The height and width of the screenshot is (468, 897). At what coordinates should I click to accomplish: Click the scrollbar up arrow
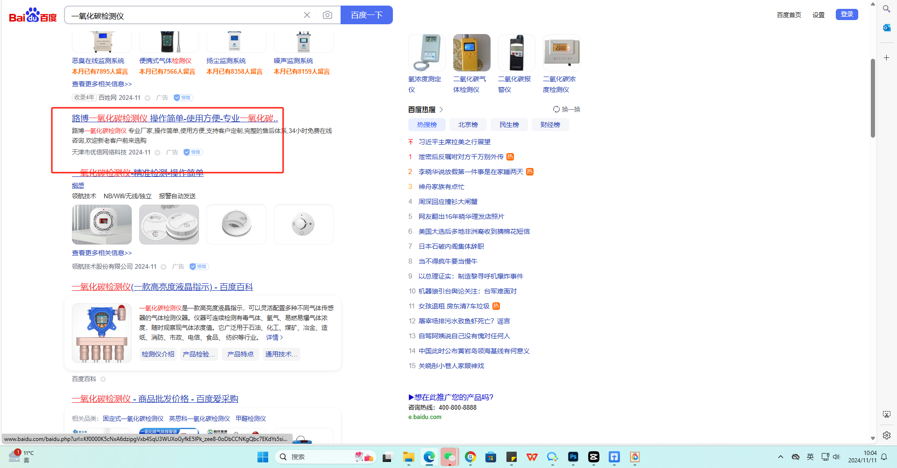[x=873, y=4]
